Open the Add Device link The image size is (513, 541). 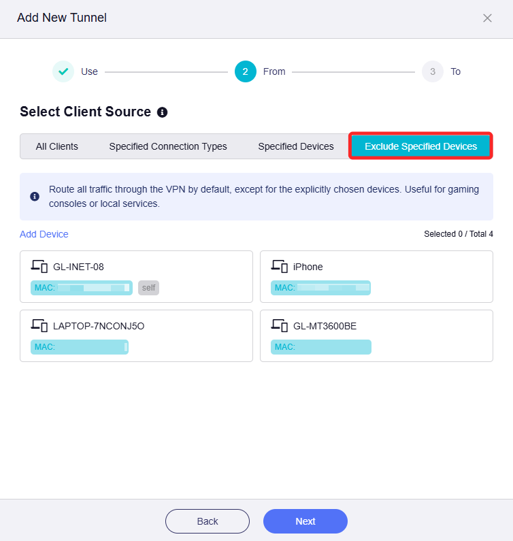(x=44, y=234)
